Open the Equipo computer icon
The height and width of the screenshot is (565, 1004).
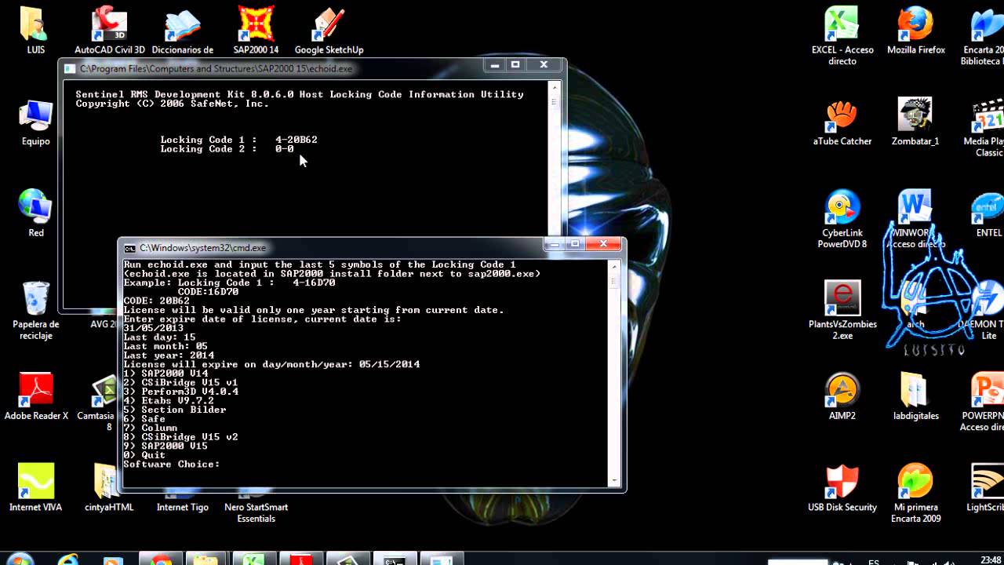[35, 122]
